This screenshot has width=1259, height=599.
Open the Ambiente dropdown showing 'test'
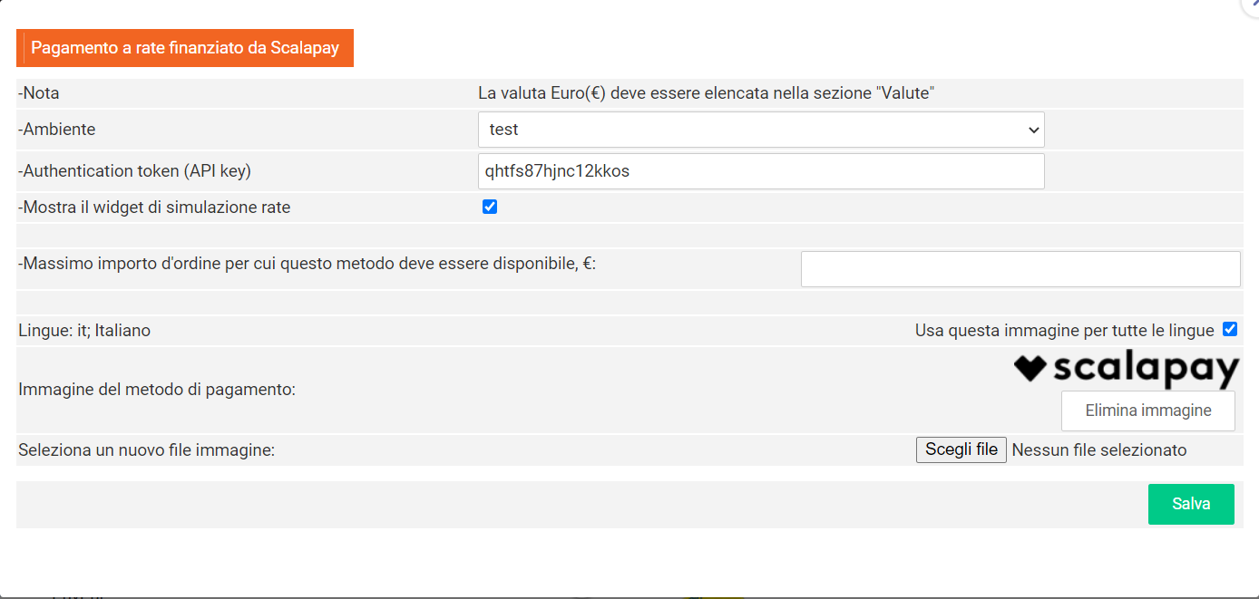(x=761, y=130)
